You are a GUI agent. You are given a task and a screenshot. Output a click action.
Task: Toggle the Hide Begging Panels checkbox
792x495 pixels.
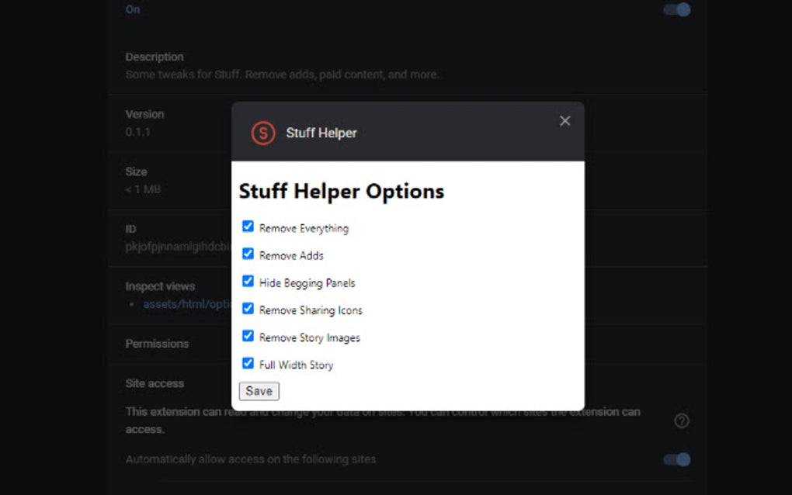click(x=248, y=280)
